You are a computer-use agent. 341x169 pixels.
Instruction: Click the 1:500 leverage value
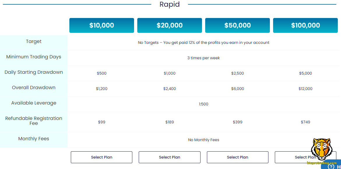pos(204,104)
